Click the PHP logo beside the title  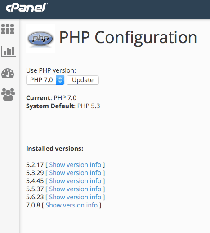click(40, 39)
